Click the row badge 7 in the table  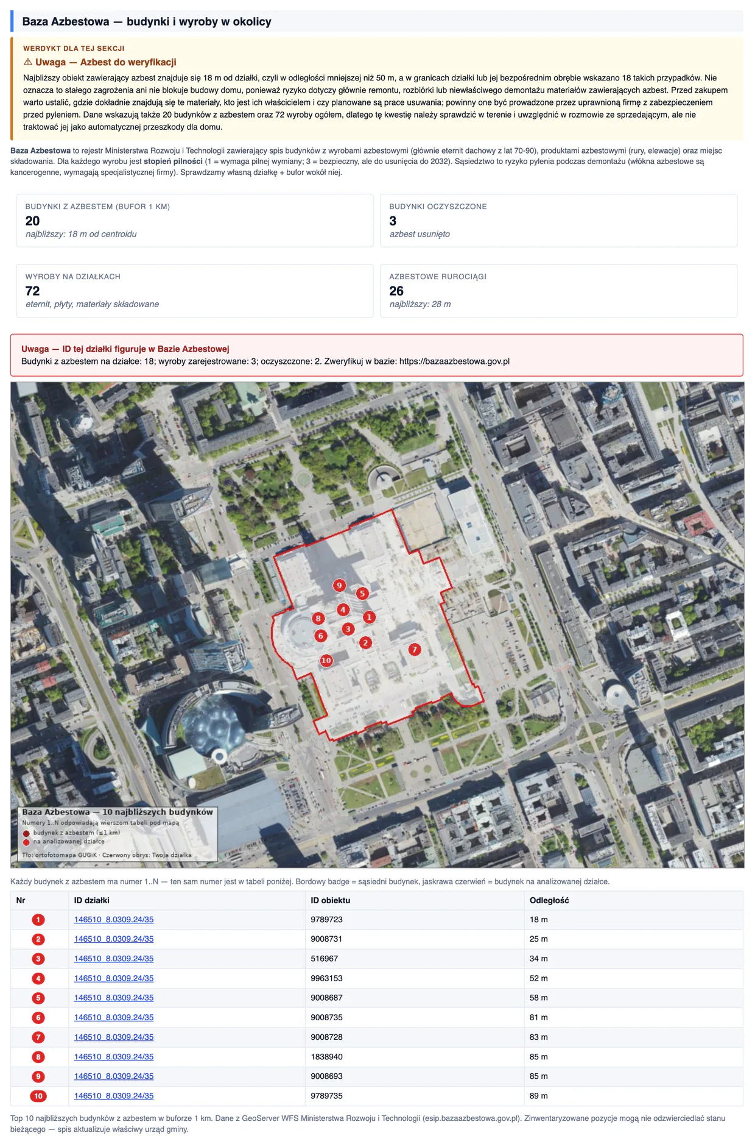[x=38, y=1037]
